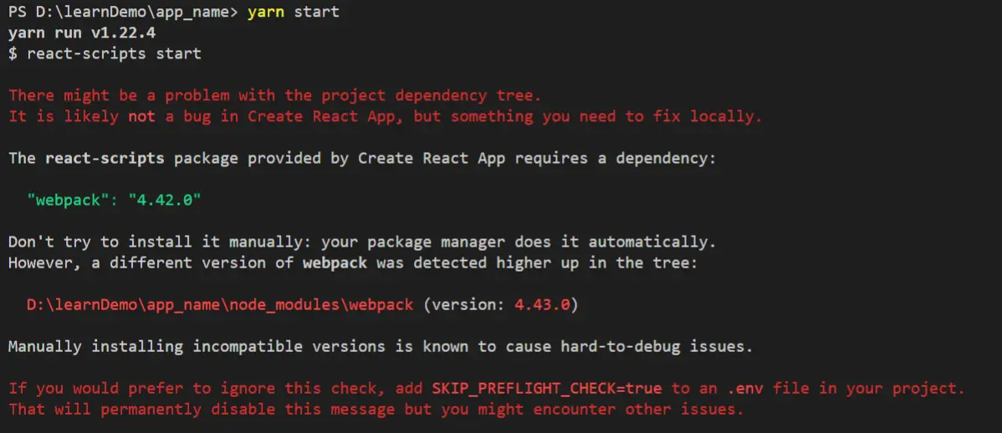Click the '$ react-scripts start' line
Image resolution: width=1002 pixels, height=433 pixels.
coord(105,53)
